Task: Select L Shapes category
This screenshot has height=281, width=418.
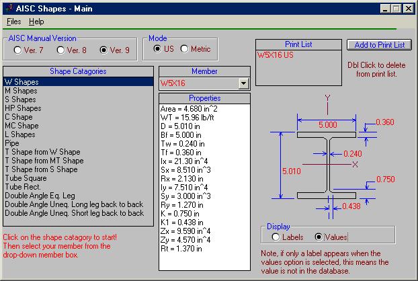Action: [x=78, y=134]
